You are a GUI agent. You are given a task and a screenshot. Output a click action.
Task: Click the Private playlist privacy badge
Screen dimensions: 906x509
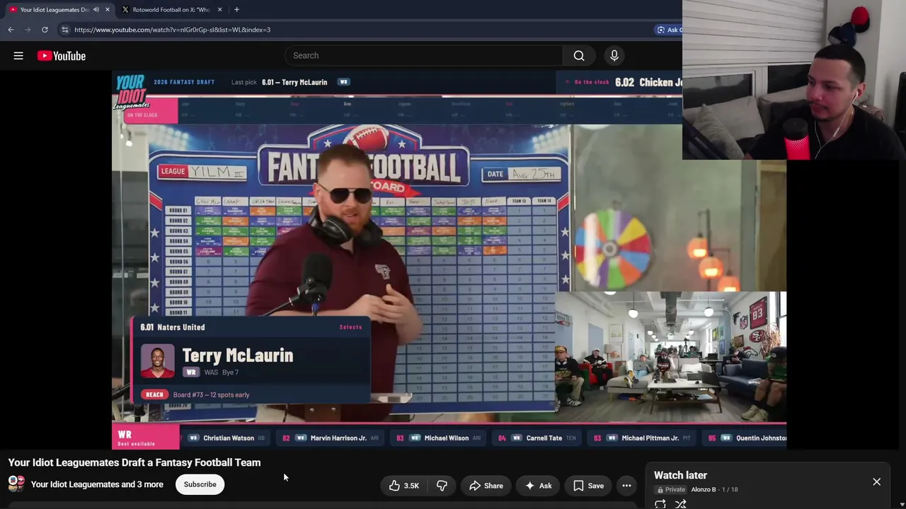pyautogui.click(x=671, y=489)
